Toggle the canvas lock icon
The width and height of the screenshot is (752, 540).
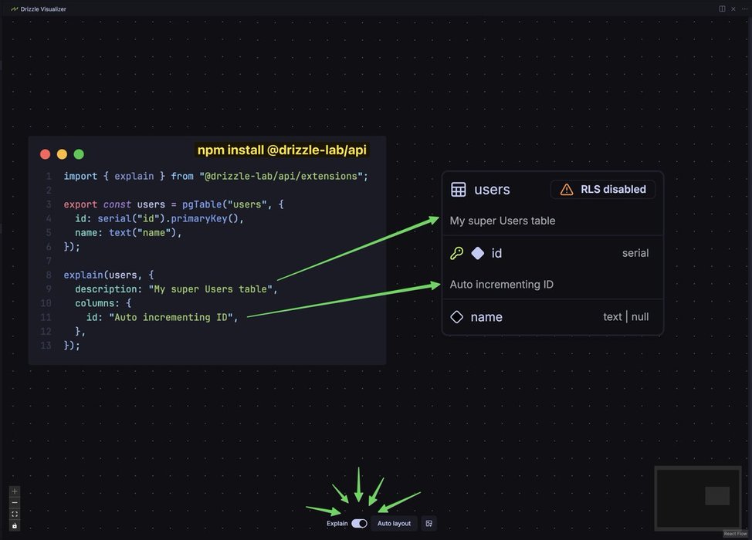(x=15, y=526)
